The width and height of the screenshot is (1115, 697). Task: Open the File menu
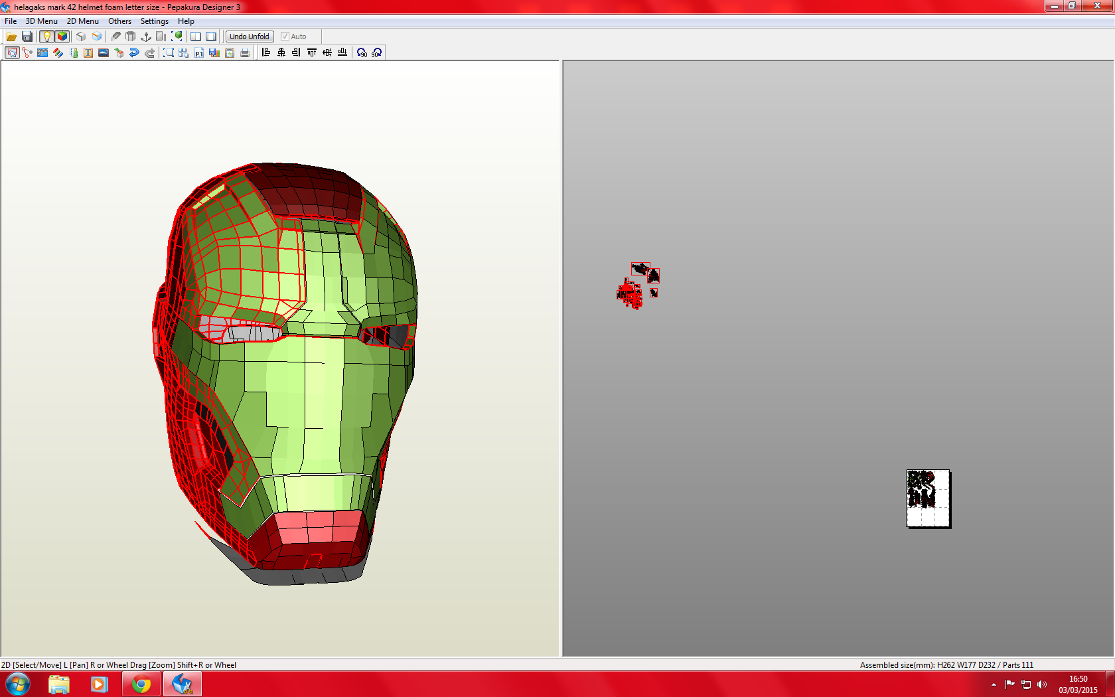pyautogui.click(x=11, y=21)
